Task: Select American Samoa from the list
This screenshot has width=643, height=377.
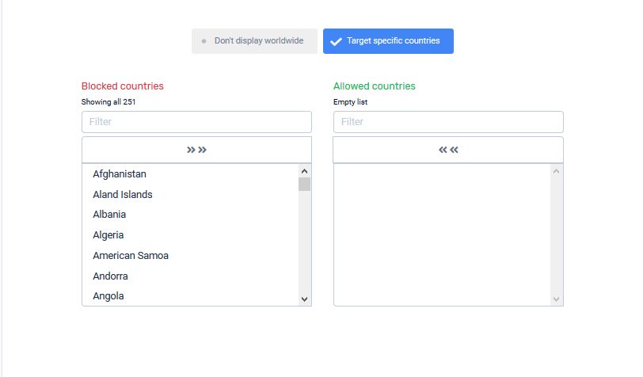Action: click(x=131, y=256)
